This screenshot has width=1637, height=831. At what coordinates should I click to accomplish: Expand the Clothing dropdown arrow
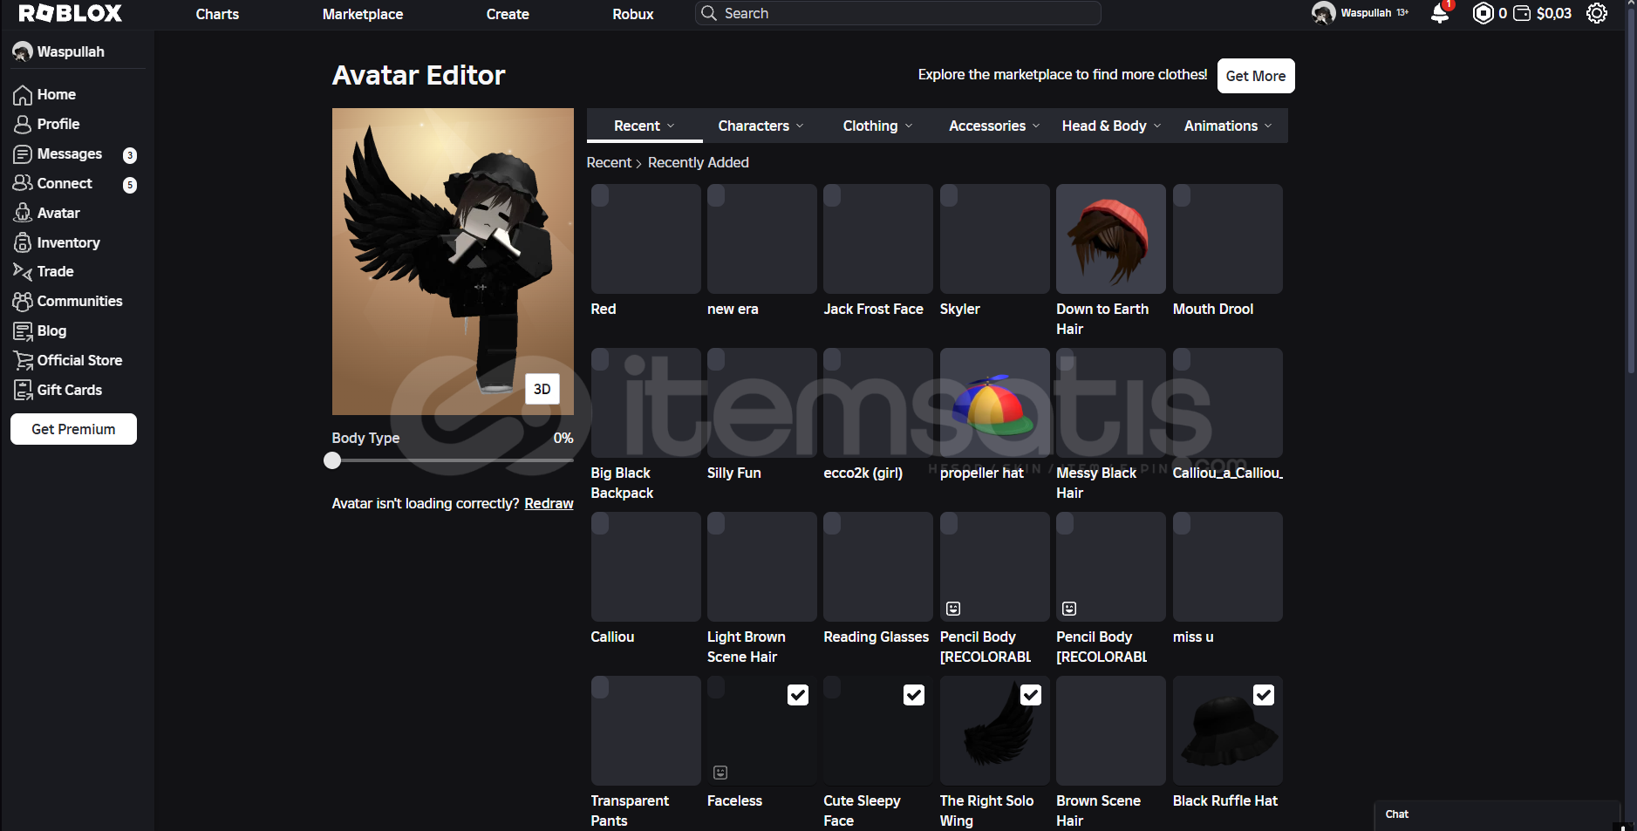(x=909, y=126)
